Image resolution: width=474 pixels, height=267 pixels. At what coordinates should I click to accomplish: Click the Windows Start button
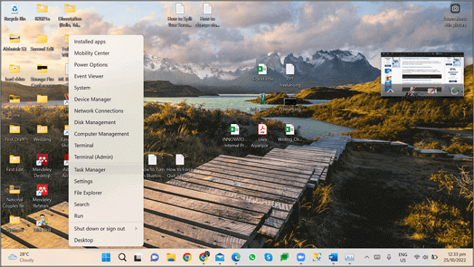click(106, 258)
